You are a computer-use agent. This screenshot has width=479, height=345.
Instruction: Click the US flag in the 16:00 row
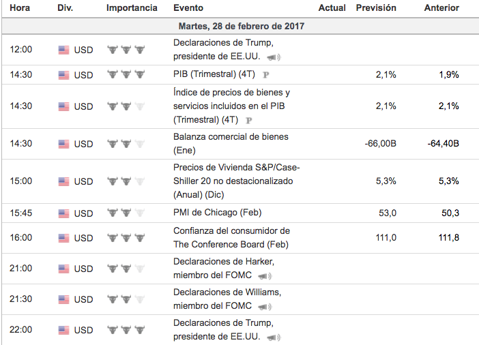pos(64,238)
